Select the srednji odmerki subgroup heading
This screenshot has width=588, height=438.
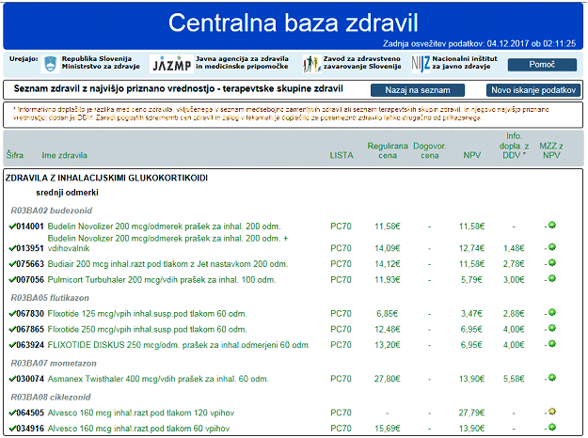67,193
